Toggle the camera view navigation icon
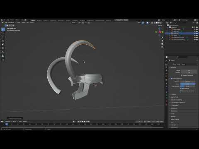199x149 pixels. tap(162, 44)
